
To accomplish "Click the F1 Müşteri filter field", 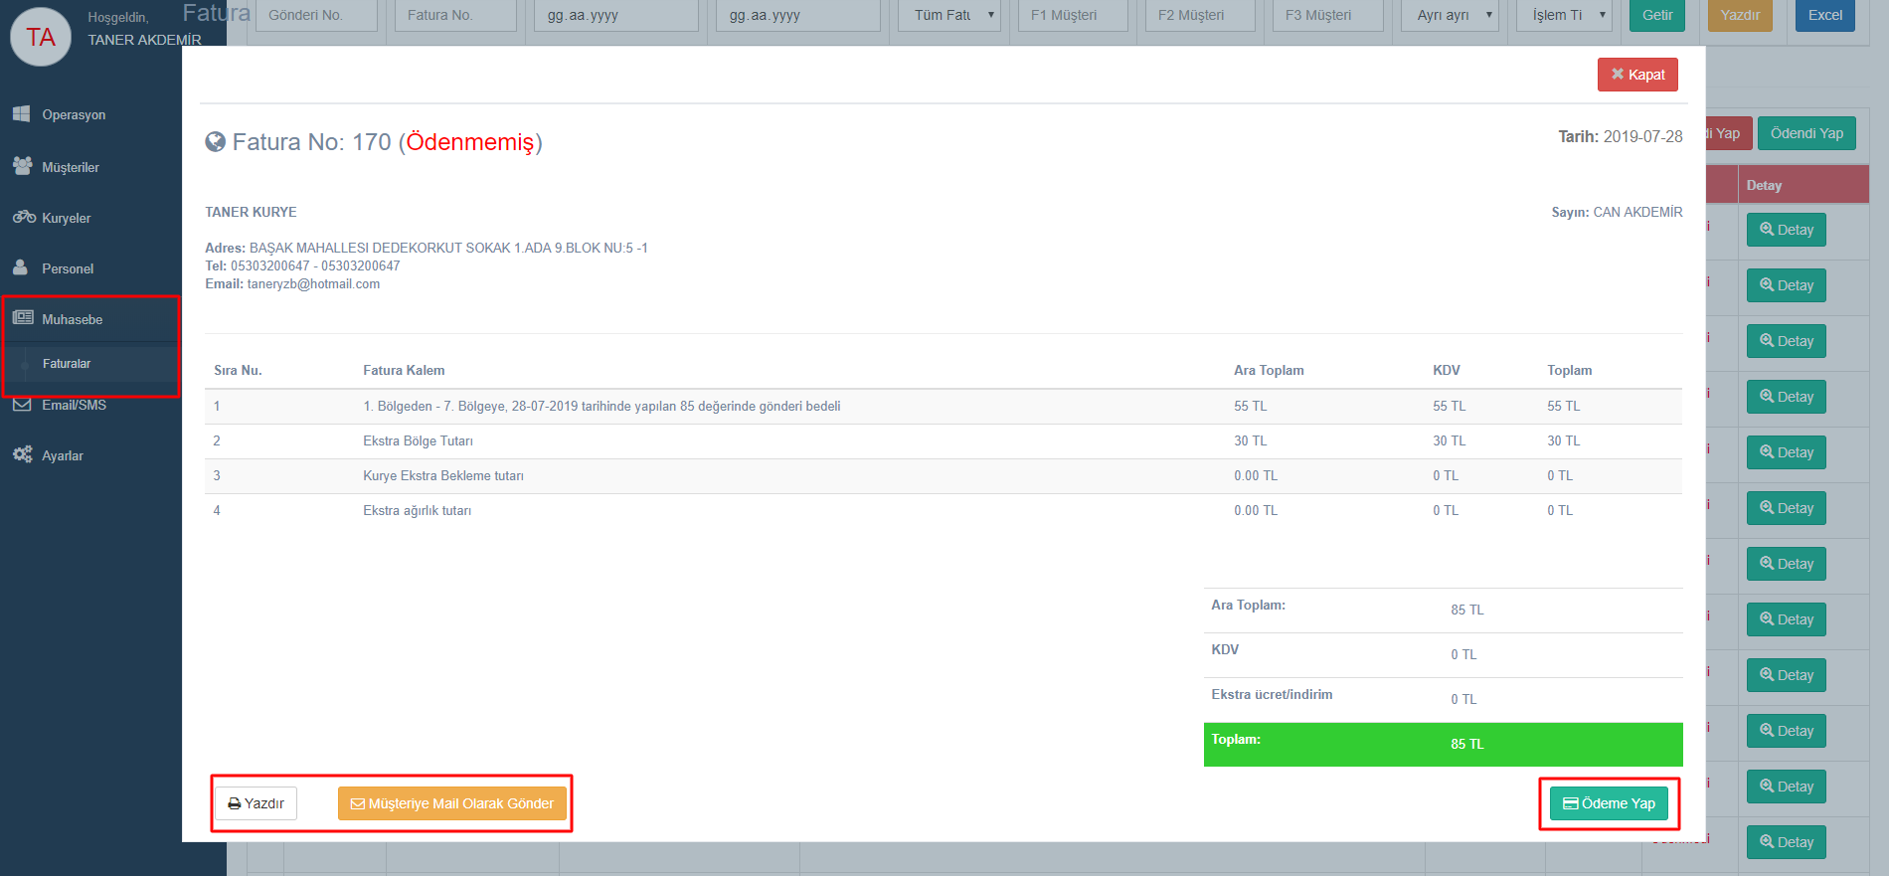I will 1073,15.
